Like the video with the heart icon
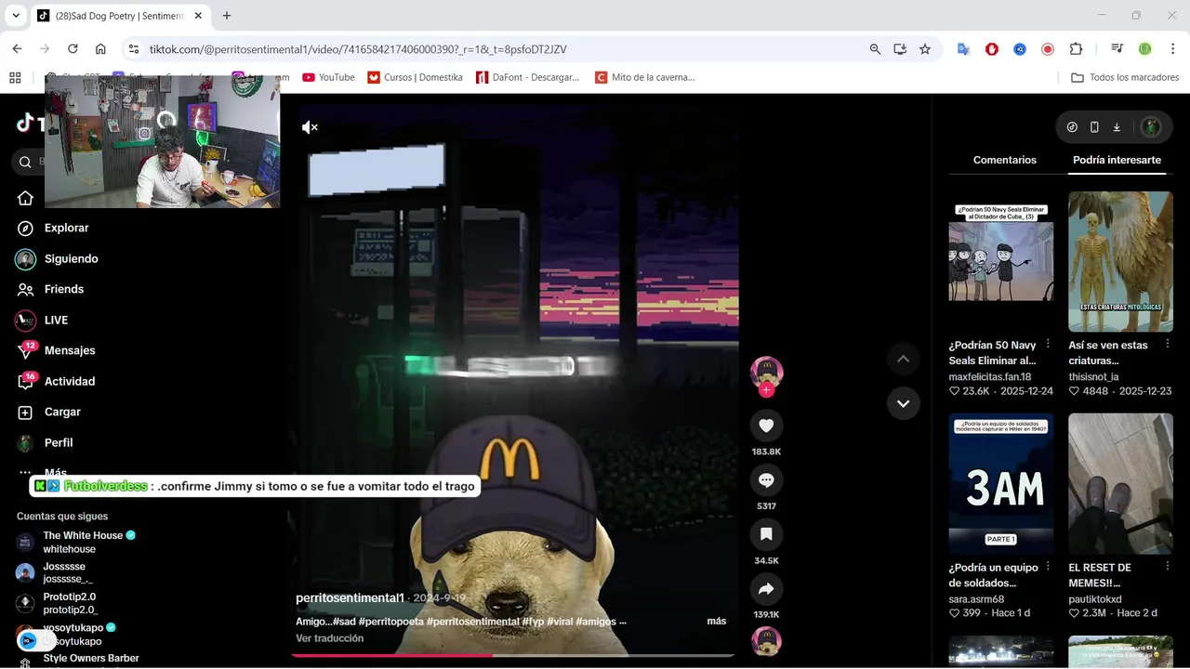This screenshot has height=669, width=1190. 766,426
